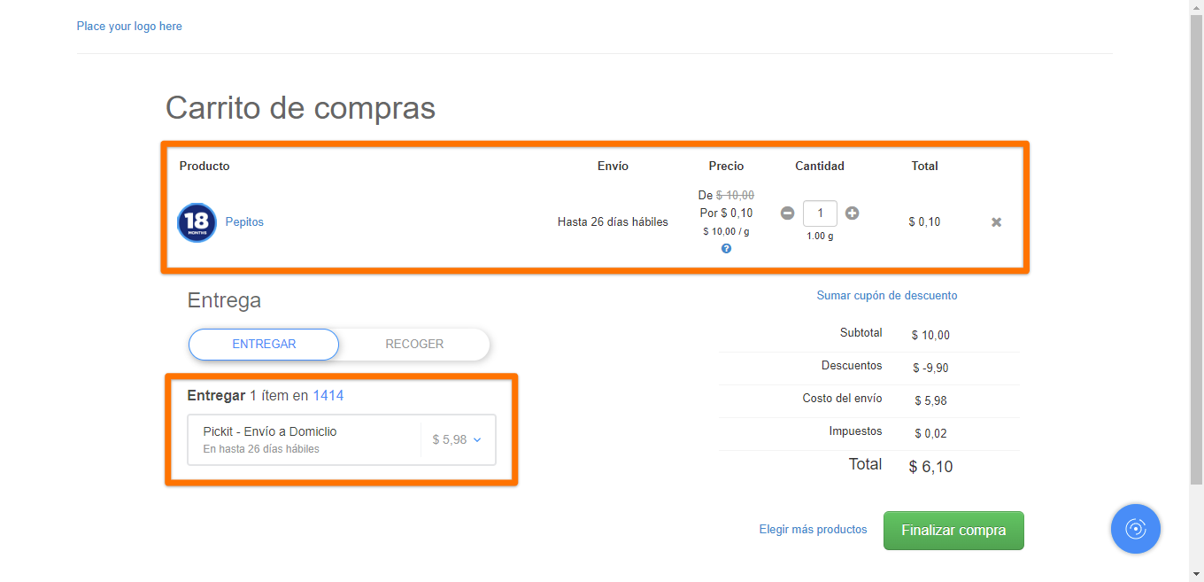Open the price help question mark icon
Viewport: 1204px width, 582px height.
point(726,248)
